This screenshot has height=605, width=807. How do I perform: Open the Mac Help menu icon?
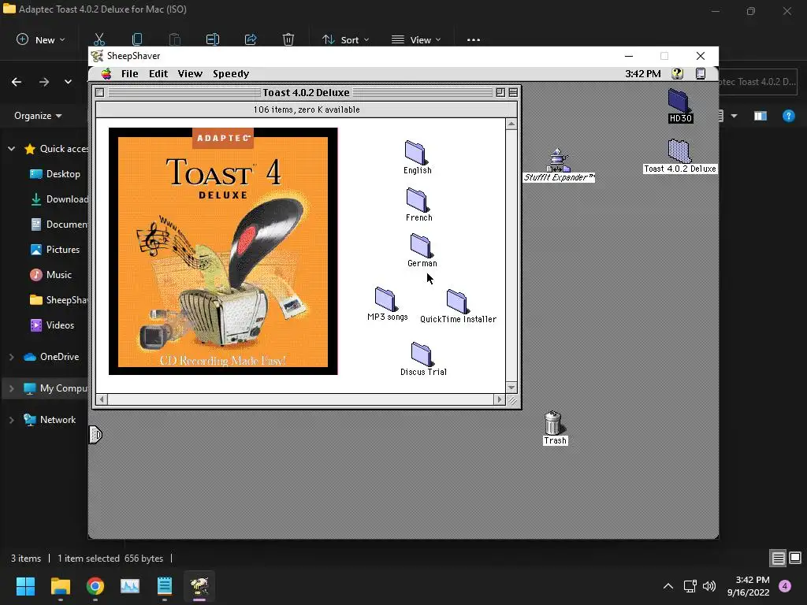coord(677,73)
